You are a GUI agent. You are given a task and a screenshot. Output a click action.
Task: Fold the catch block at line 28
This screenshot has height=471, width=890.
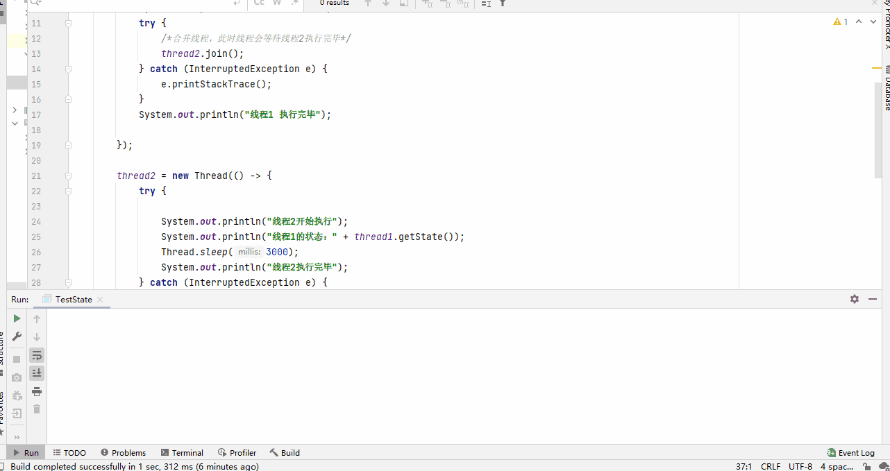(x=68, y=282)
